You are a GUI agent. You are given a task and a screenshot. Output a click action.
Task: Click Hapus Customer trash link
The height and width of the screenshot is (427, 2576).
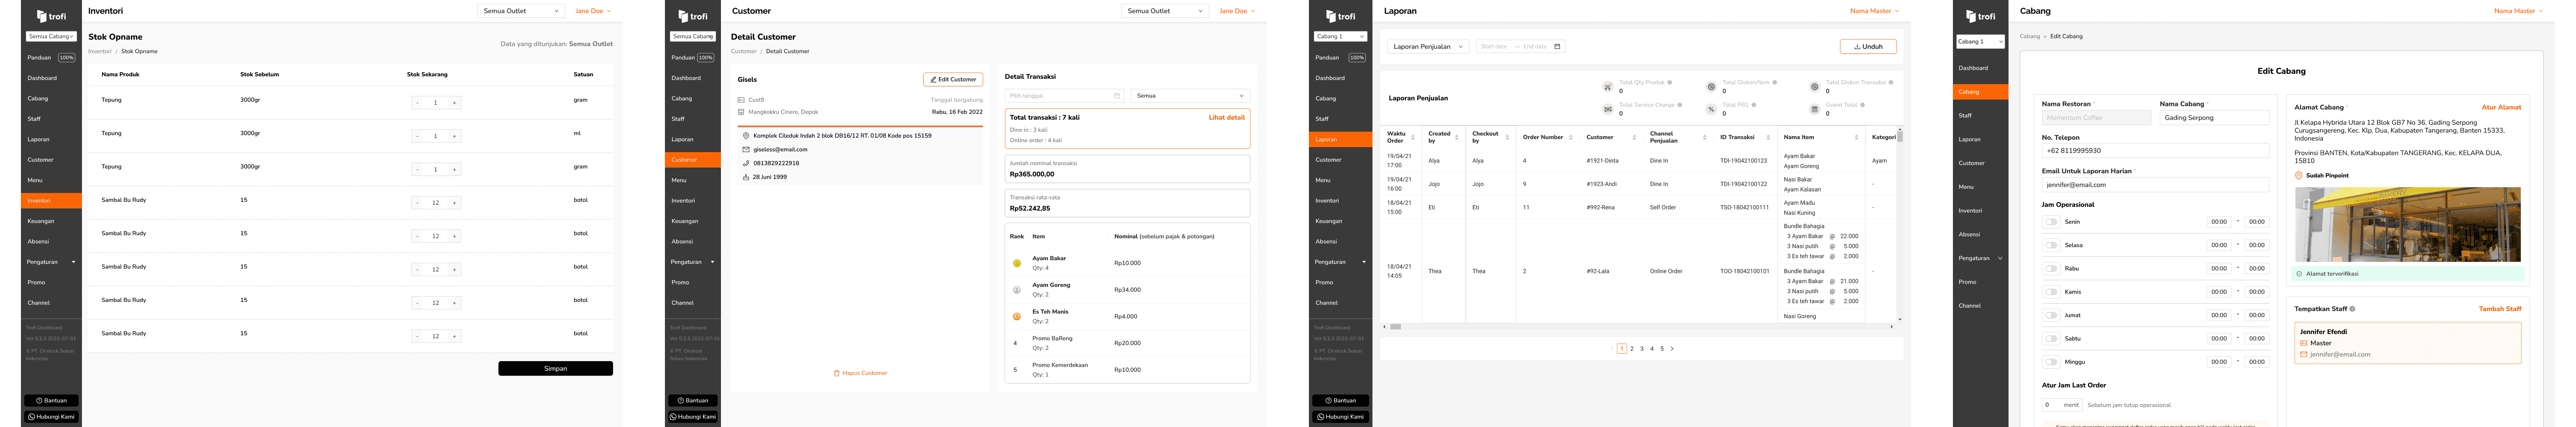860,373
